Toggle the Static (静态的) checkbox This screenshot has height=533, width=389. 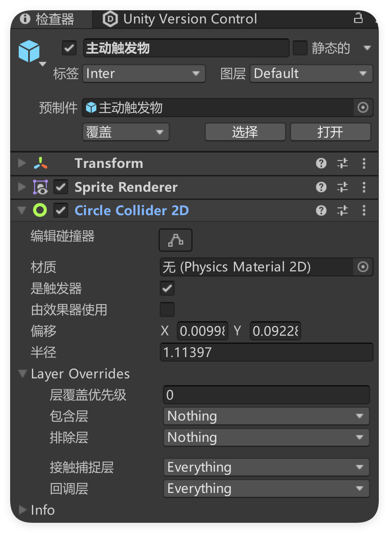tap(300, 48)
